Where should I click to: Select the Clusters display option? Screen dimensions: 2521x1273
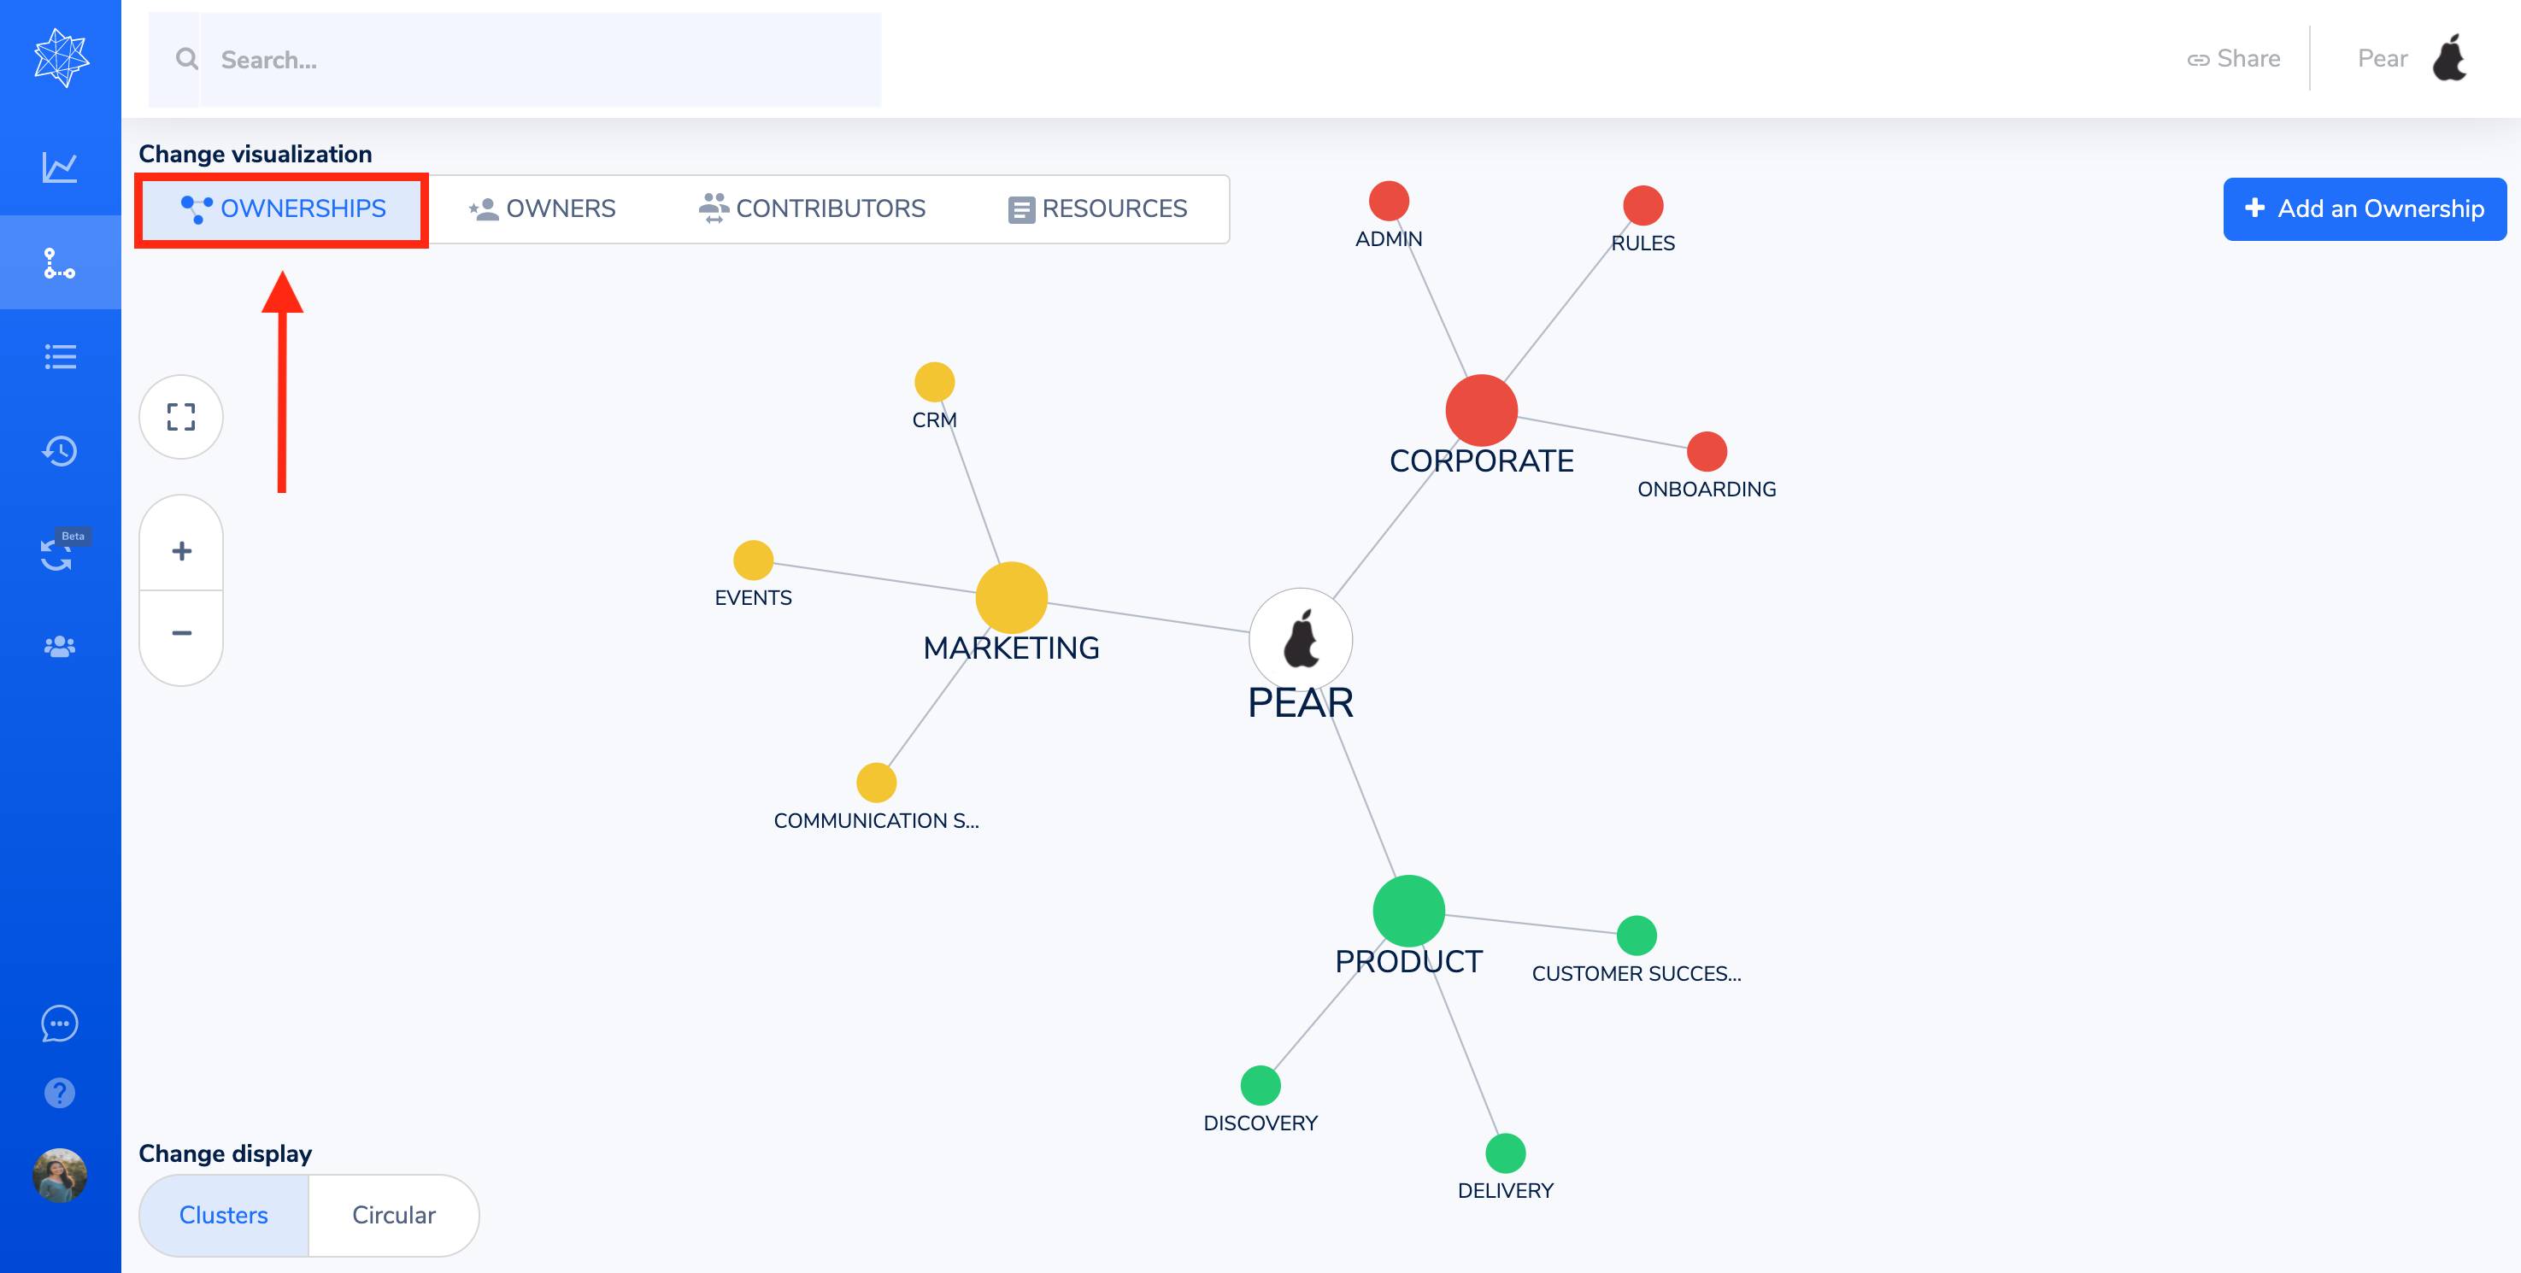point(223,1215)
